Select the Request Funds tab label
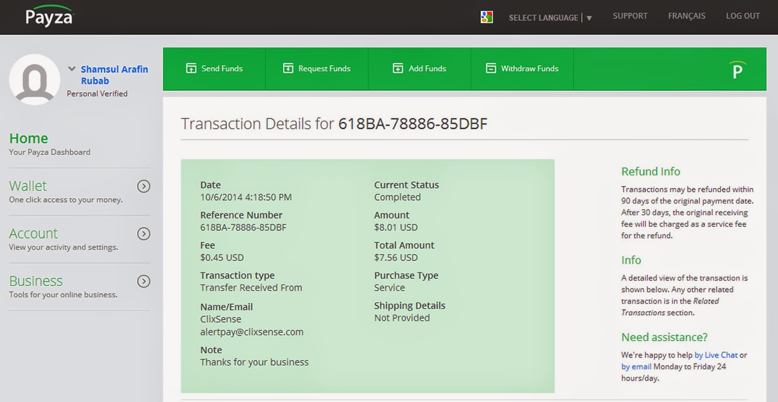The height and width of the screenshot is (402, 778). click(324, 69)
